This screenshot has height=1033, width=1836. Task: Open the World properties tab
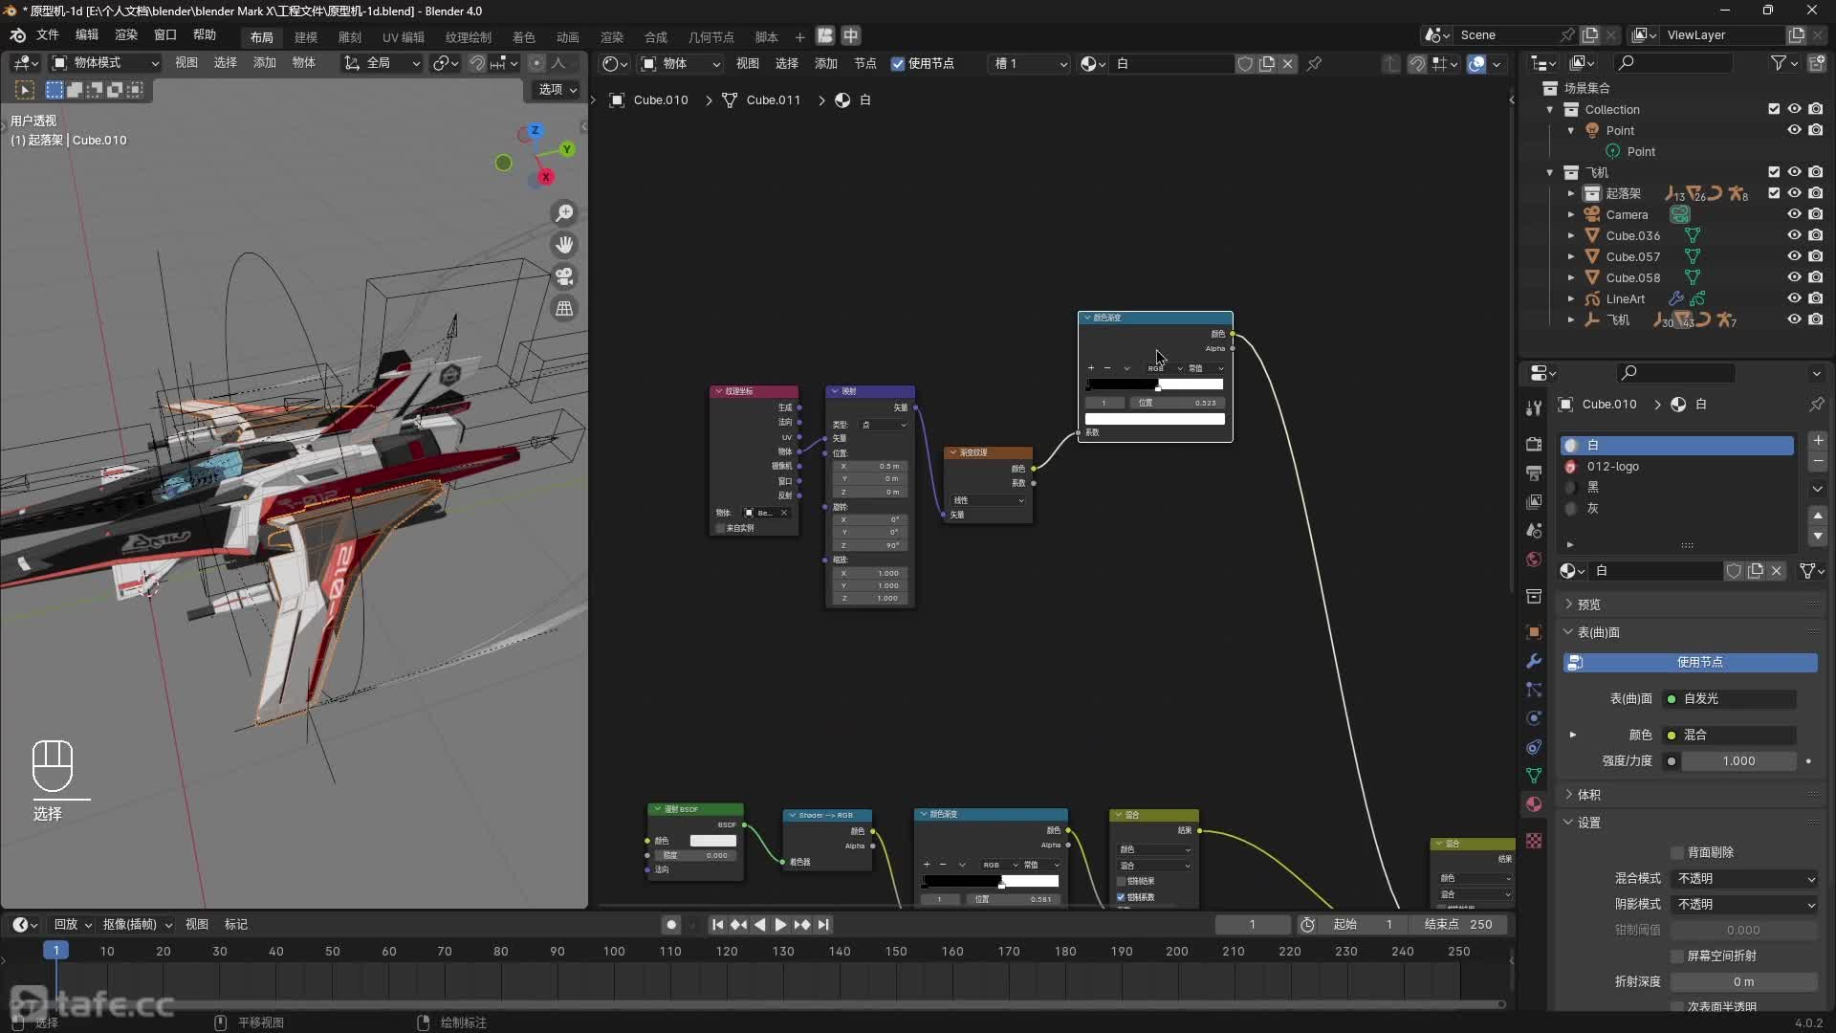click(x=1534, y=559)
